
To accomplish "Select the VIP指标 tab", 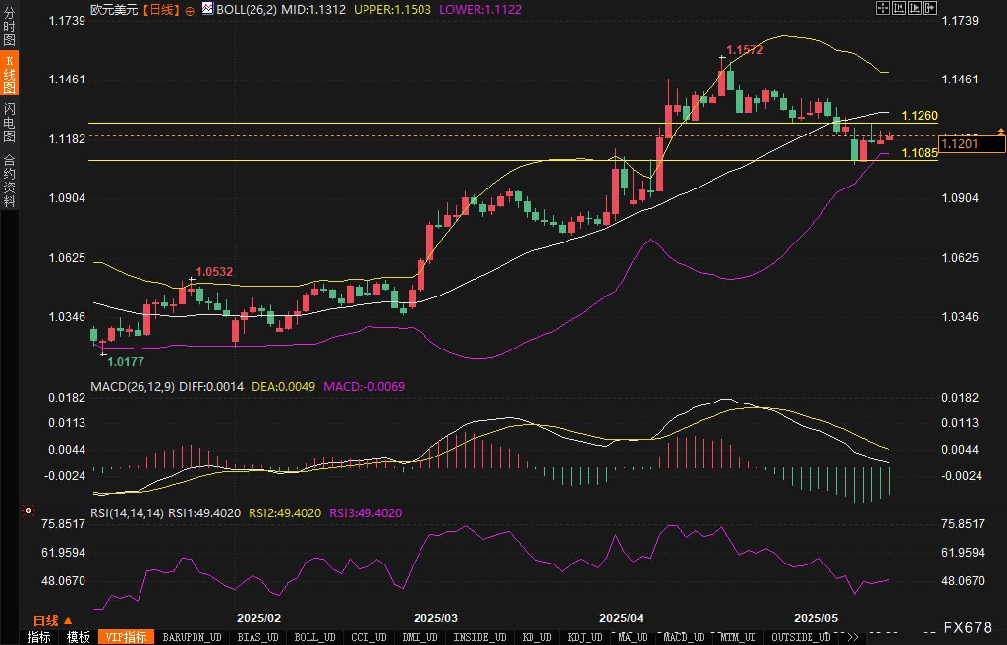I will [126, 637].
